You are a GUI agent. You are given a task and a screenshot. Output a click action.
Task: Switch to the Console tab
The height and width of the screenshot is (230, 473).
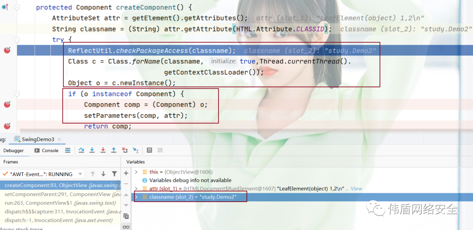[x=46, y=150]
